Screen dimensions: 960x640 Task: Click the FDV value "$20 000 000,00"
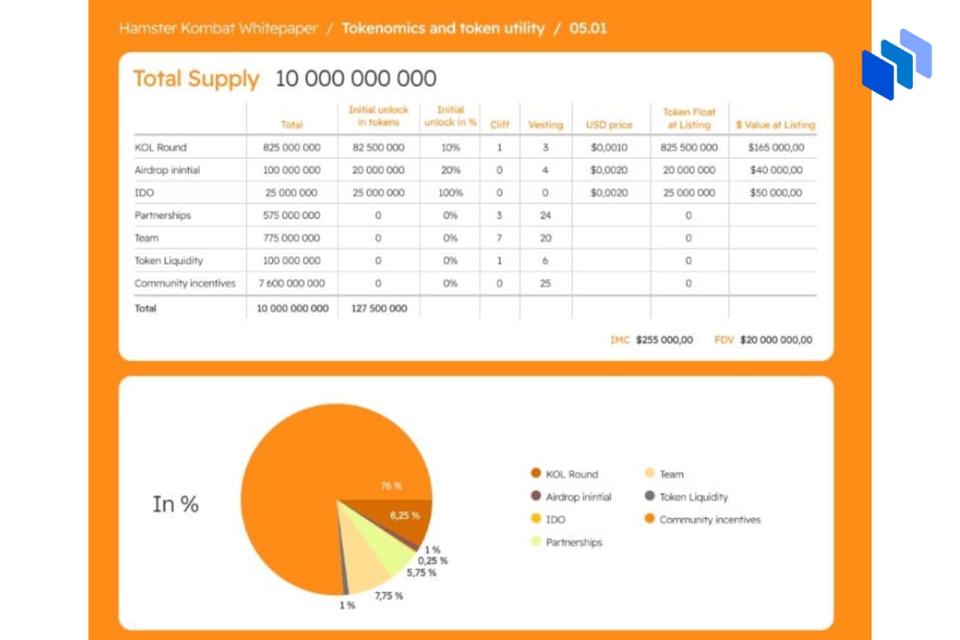pos(776,340)
